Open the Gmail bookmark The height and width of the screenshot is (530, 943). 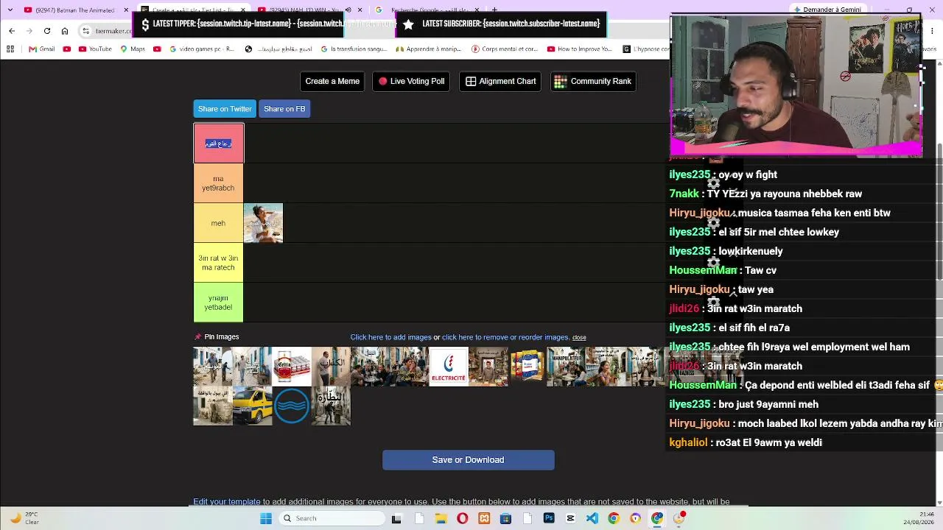click(x=41, y=49)
